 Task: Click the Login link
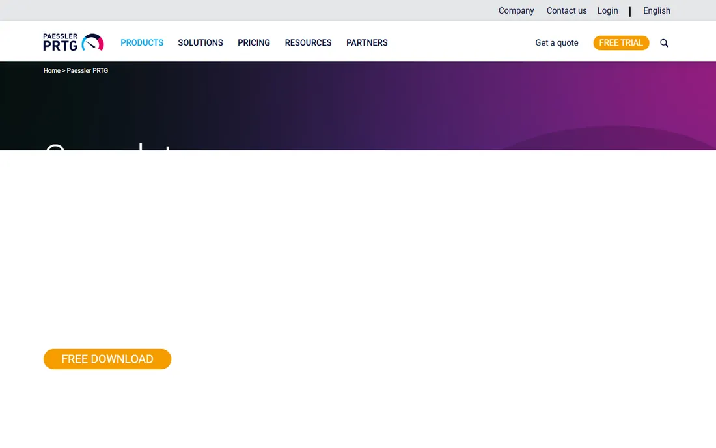pyautogui.click(x=607, y=10)
